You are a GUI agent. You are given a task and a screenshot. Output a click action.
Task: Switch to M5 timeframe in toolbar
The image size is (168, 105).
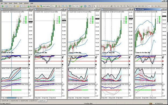coord(136,6)
